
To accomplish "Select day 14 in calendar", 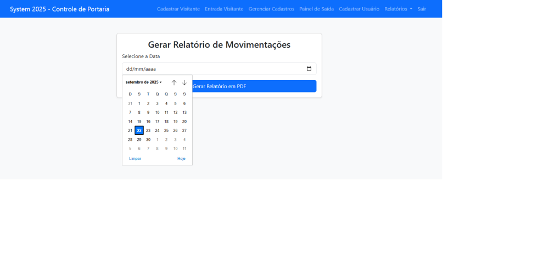I will 130,122.
